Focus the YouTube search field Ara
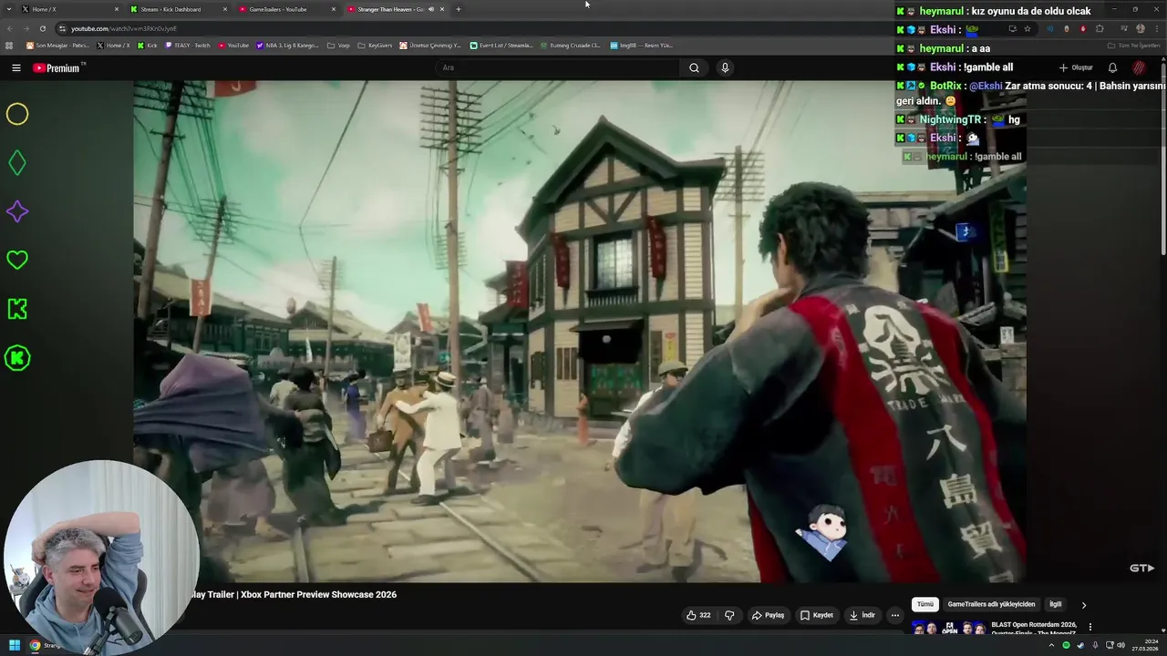The width and height of the screenshot is (1167, 656). pyautogui.click(x=558, y=67)
